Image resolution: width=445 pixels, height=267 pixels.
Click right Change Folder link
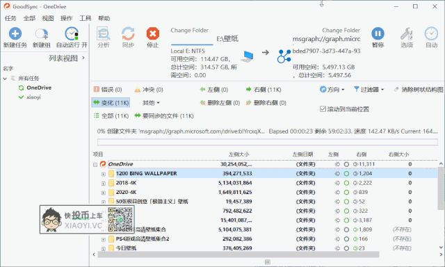pyautogui.click(x=341, y=31)
